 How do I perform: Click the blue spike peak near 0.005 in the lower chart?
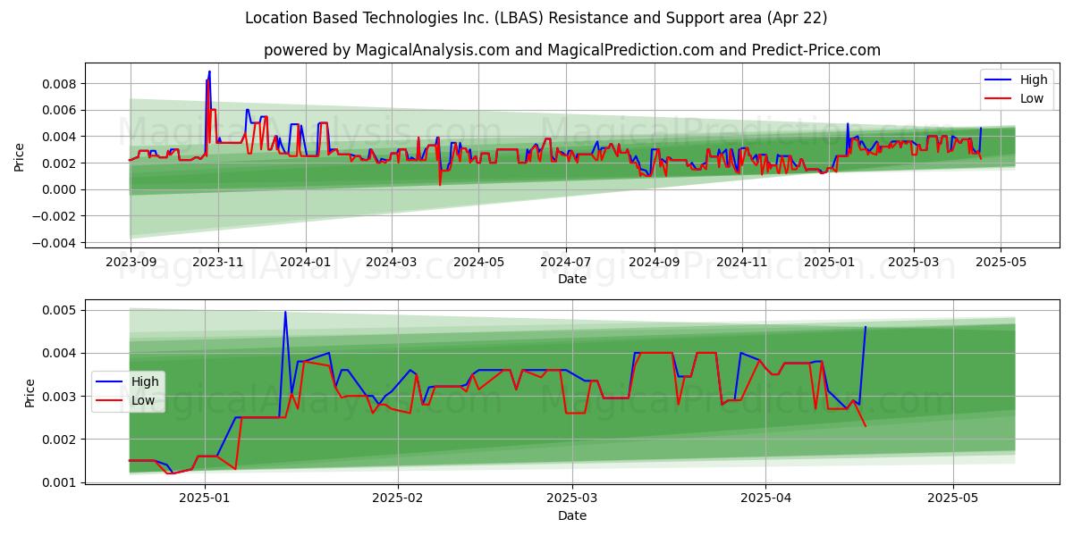285,313
